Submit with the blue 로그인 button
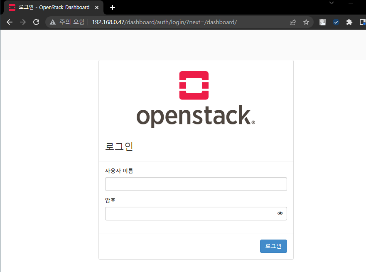Screen dimensions: 366x272 click(273, 246)
